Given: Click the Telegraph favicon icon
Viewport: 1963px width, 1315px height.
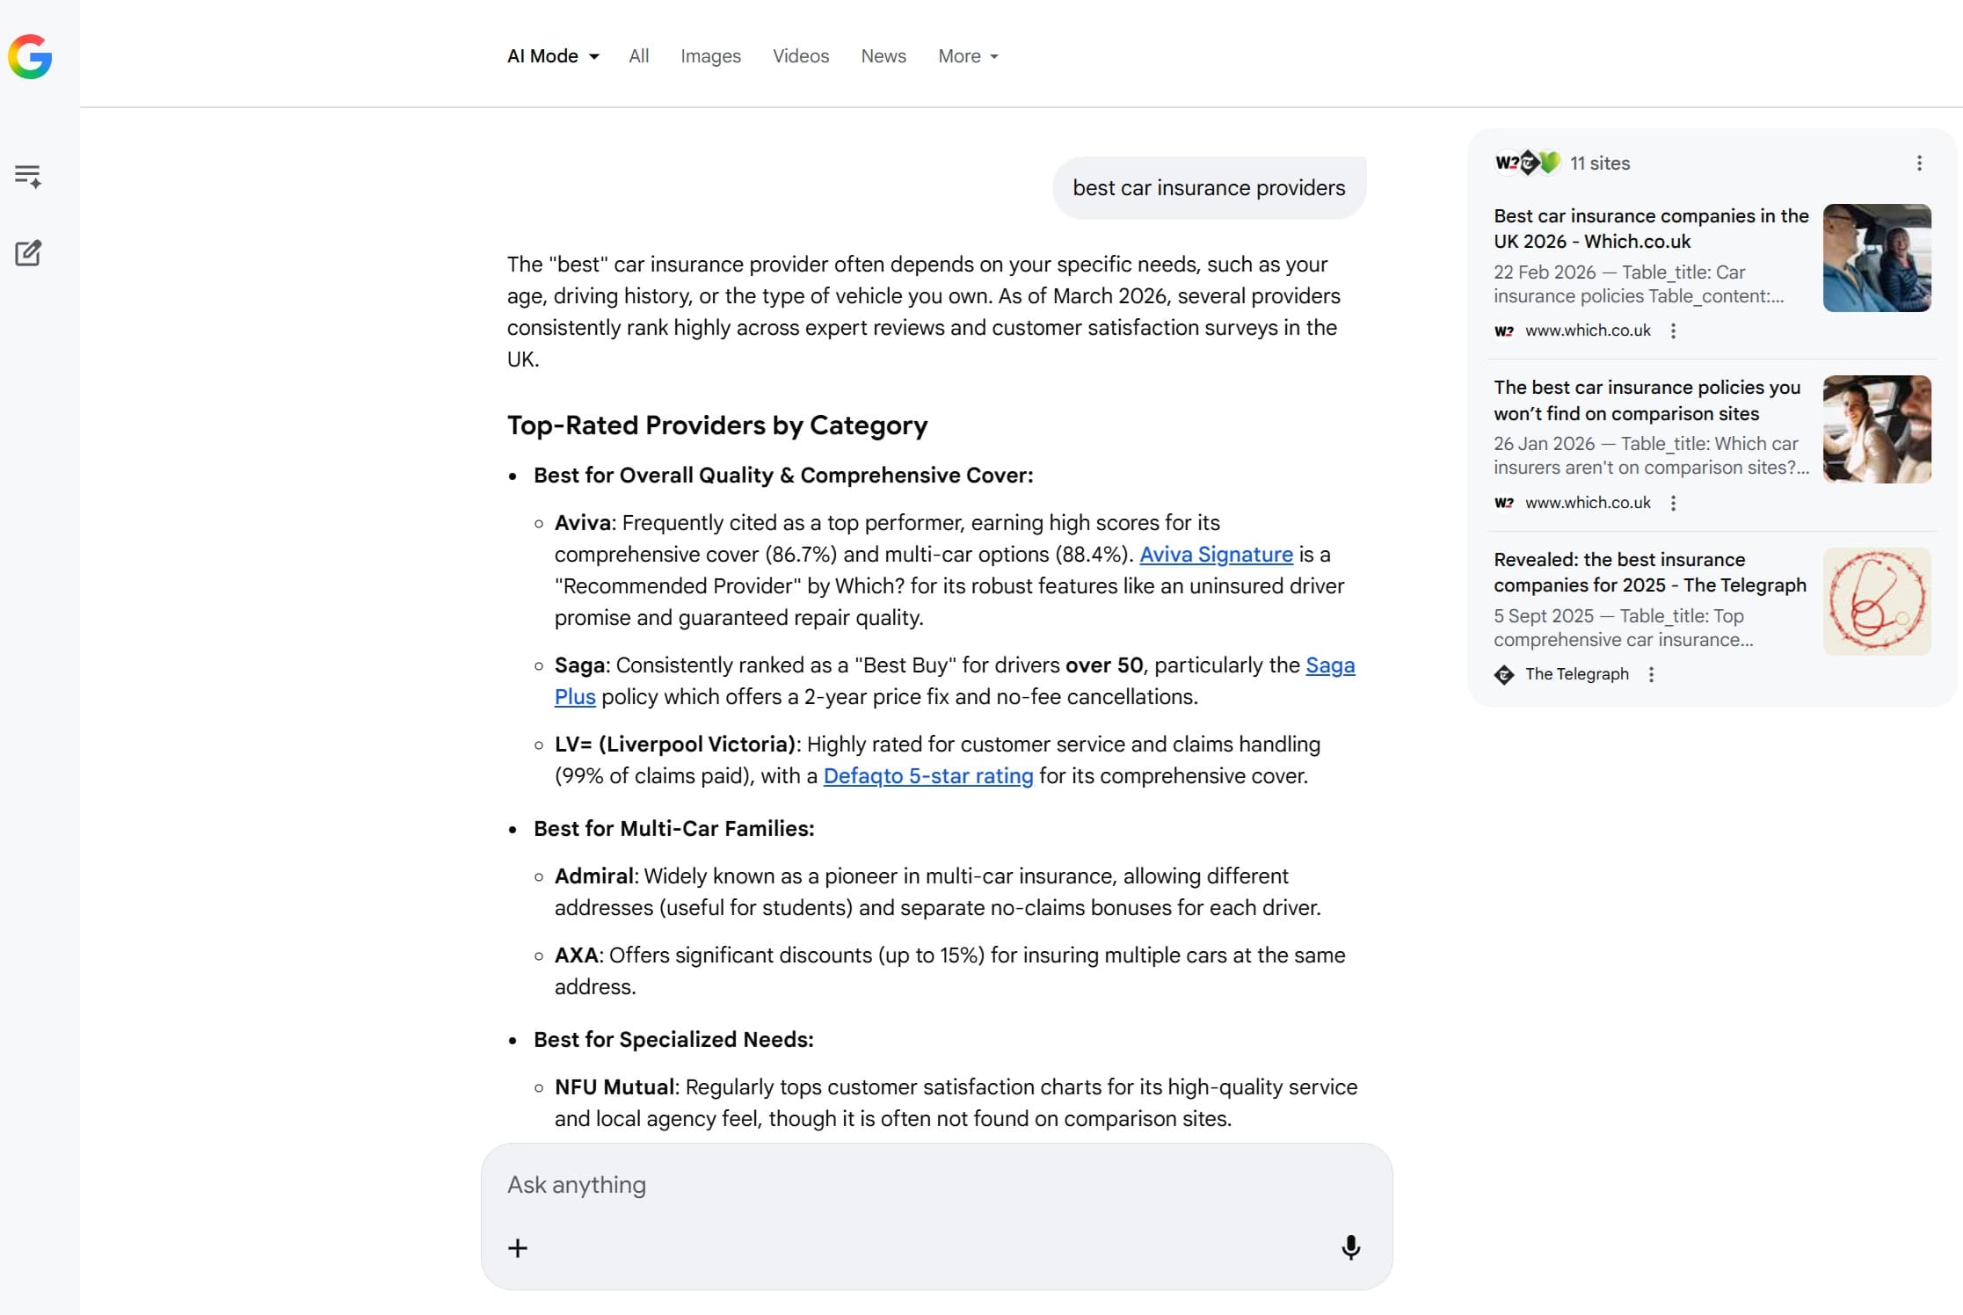Looking at the screenshot, I should pyautogui.click(x=1504, y=674).
